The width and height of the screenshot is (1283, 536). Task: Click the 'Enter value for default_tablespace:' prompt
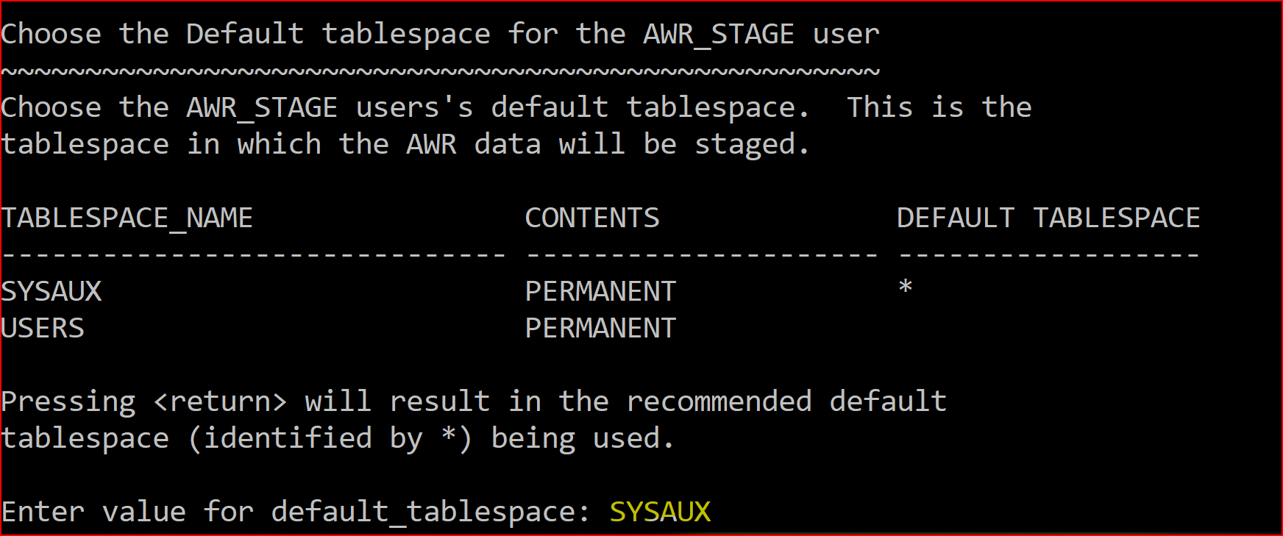point(294,512)
